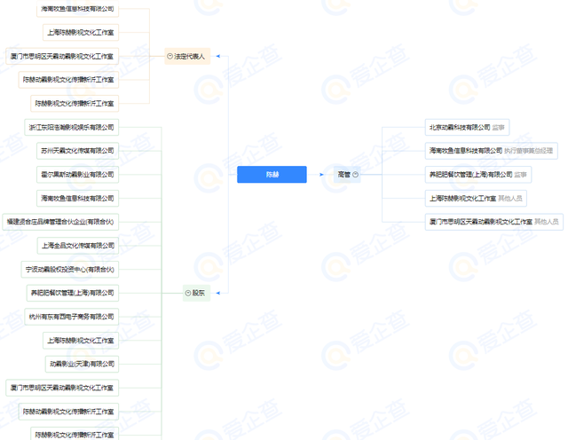Collapse the 股东 branch via its circle icon
The height and width of the screenshot is (440, 568).
(187, 293)
